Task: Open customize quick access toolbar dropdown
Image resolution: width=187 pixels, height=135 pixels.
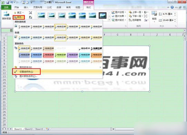Action: [31, 2]
